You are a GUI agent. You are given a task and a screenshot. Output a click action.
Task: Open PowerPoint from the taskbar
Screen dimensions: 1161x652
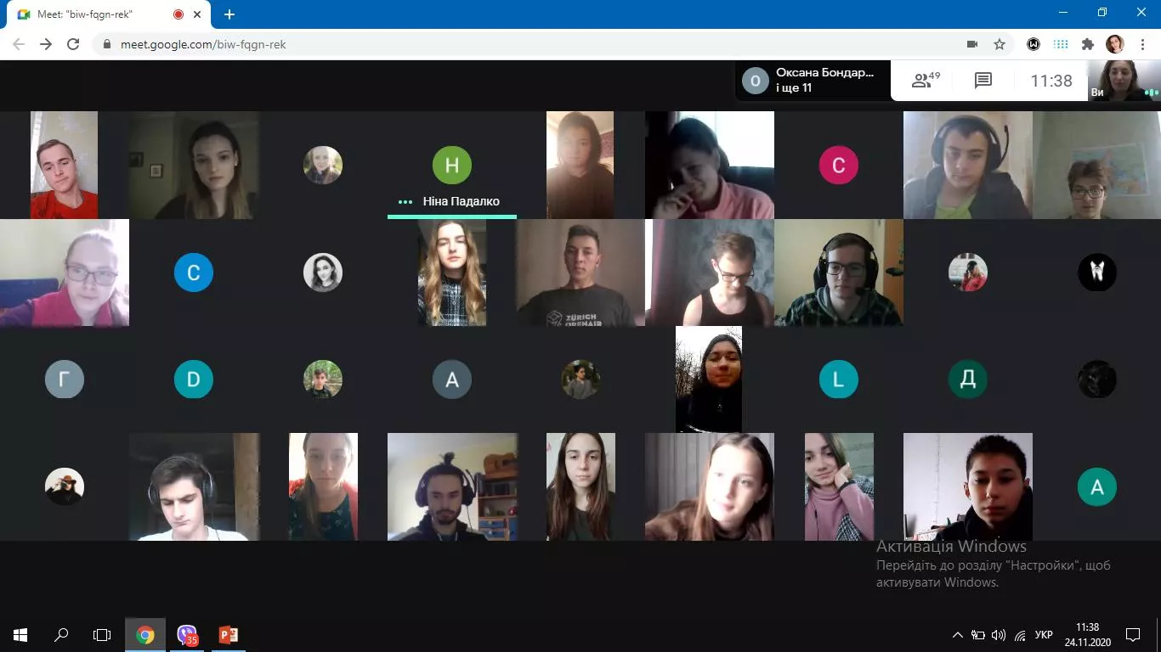[x=228, y=635]
